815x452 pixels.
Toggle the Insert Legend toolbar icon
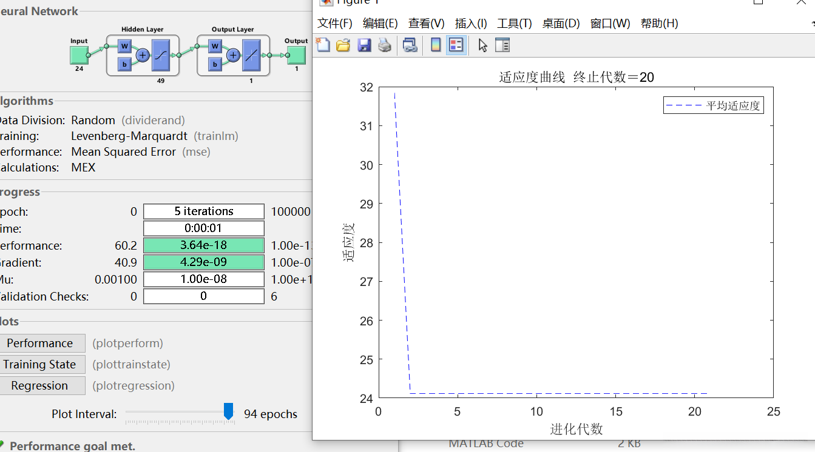pyautogui.click(x=456, y=45)
